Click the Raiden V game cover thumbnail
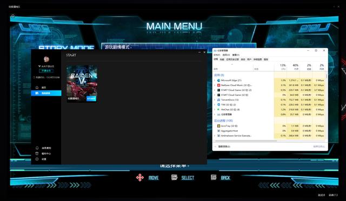 [82, 84]
